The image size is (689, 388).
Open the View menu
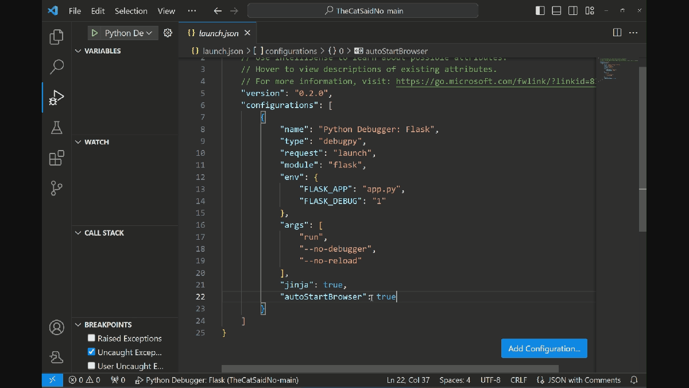pyautogui.click(x=167, y=11)
